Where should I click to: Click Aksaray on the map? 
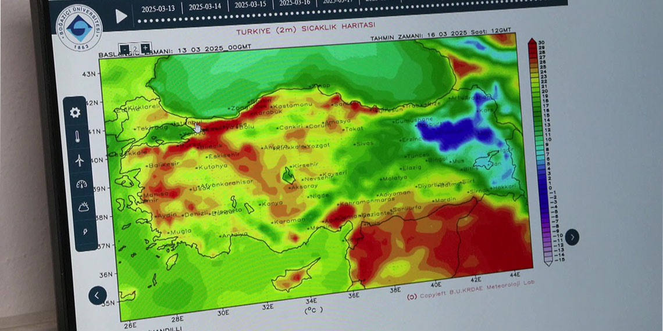pyautogui.click(x=303, y=186)
